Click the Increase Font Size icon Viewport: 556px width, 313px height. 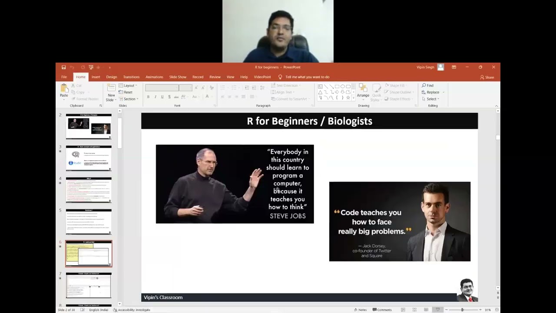(196, 87)
